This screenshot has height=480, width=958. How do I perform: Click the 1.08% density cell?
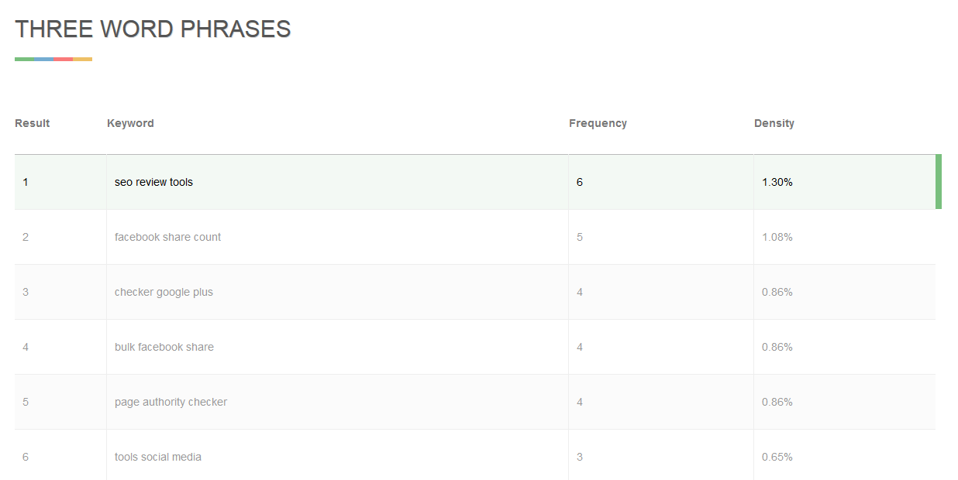pos(777,237)
